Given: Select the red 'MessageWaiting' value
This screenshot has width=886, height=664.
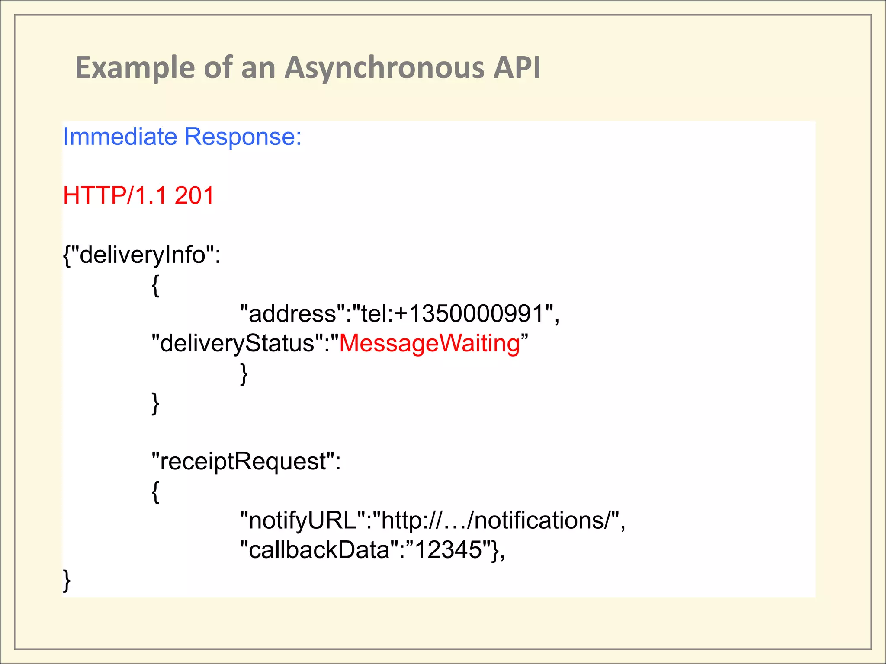Looking at the screenshot, I should pyautogui.click(x=430, y=343).
